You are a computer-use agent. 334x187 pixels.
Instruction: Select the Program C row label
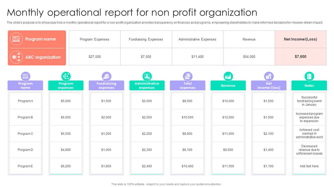point(25,134)
